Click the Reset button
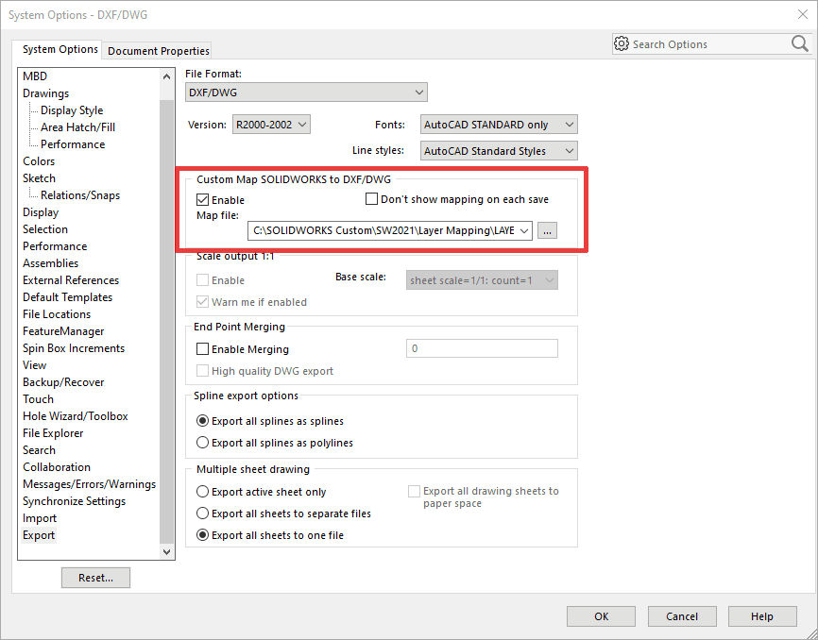The height and width of the screenshot is (640, 818). tap(95, 577)
